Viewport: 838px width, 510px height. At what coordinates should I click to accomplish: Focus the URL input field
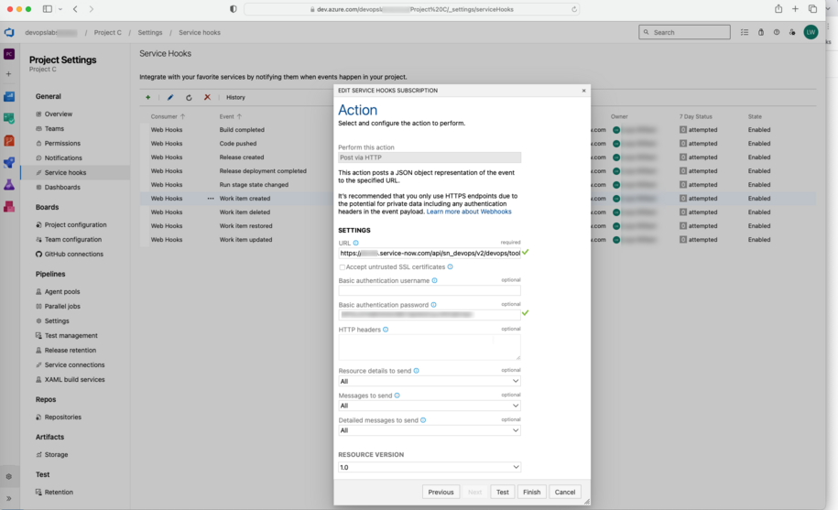(x=430, y=253)
